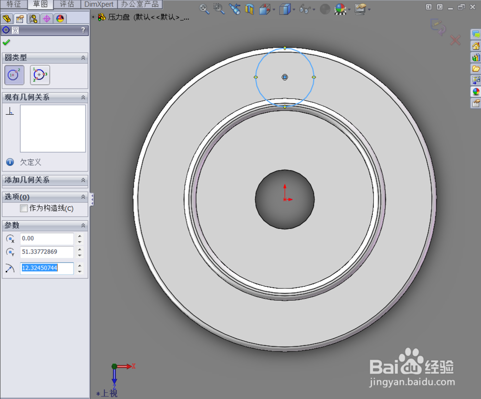
Task: Click the Section View icon
Action: (249, 9)
